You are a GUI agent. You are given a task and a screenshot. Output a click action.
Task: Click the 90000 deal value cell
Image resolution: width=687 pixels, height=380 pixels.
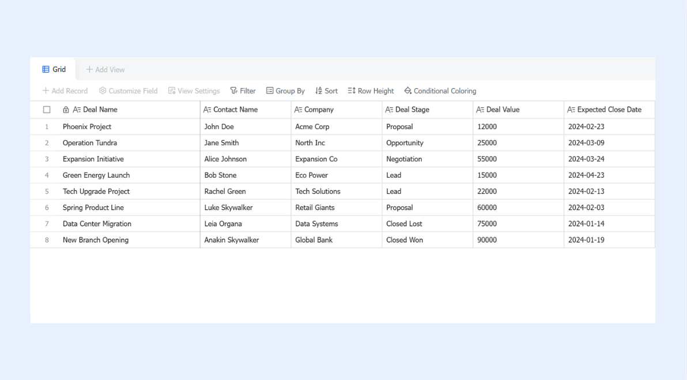tap(519, 240)
